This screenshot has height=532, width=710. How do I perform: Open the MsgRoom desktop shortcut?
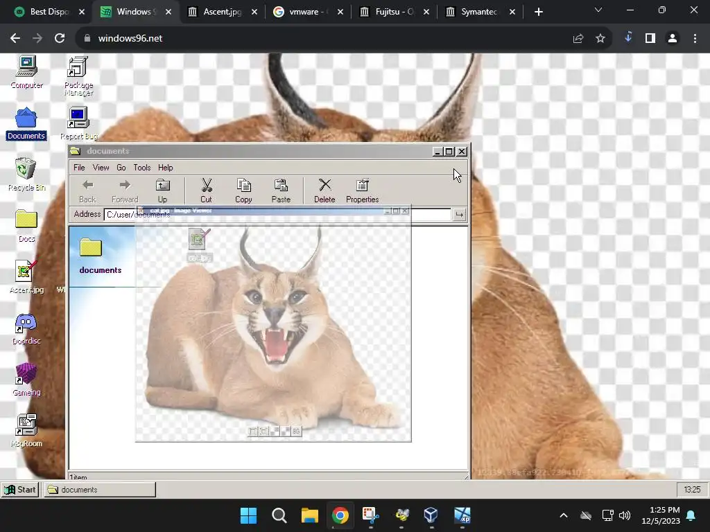tap(26, 431)
